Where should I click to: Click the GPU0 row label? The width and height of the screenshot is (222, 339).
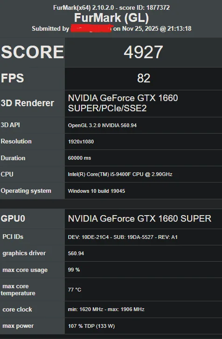[13, 218]
